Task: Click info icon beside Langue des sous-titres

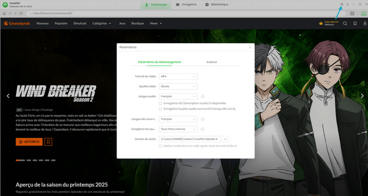Action: [x=202, y=119]
